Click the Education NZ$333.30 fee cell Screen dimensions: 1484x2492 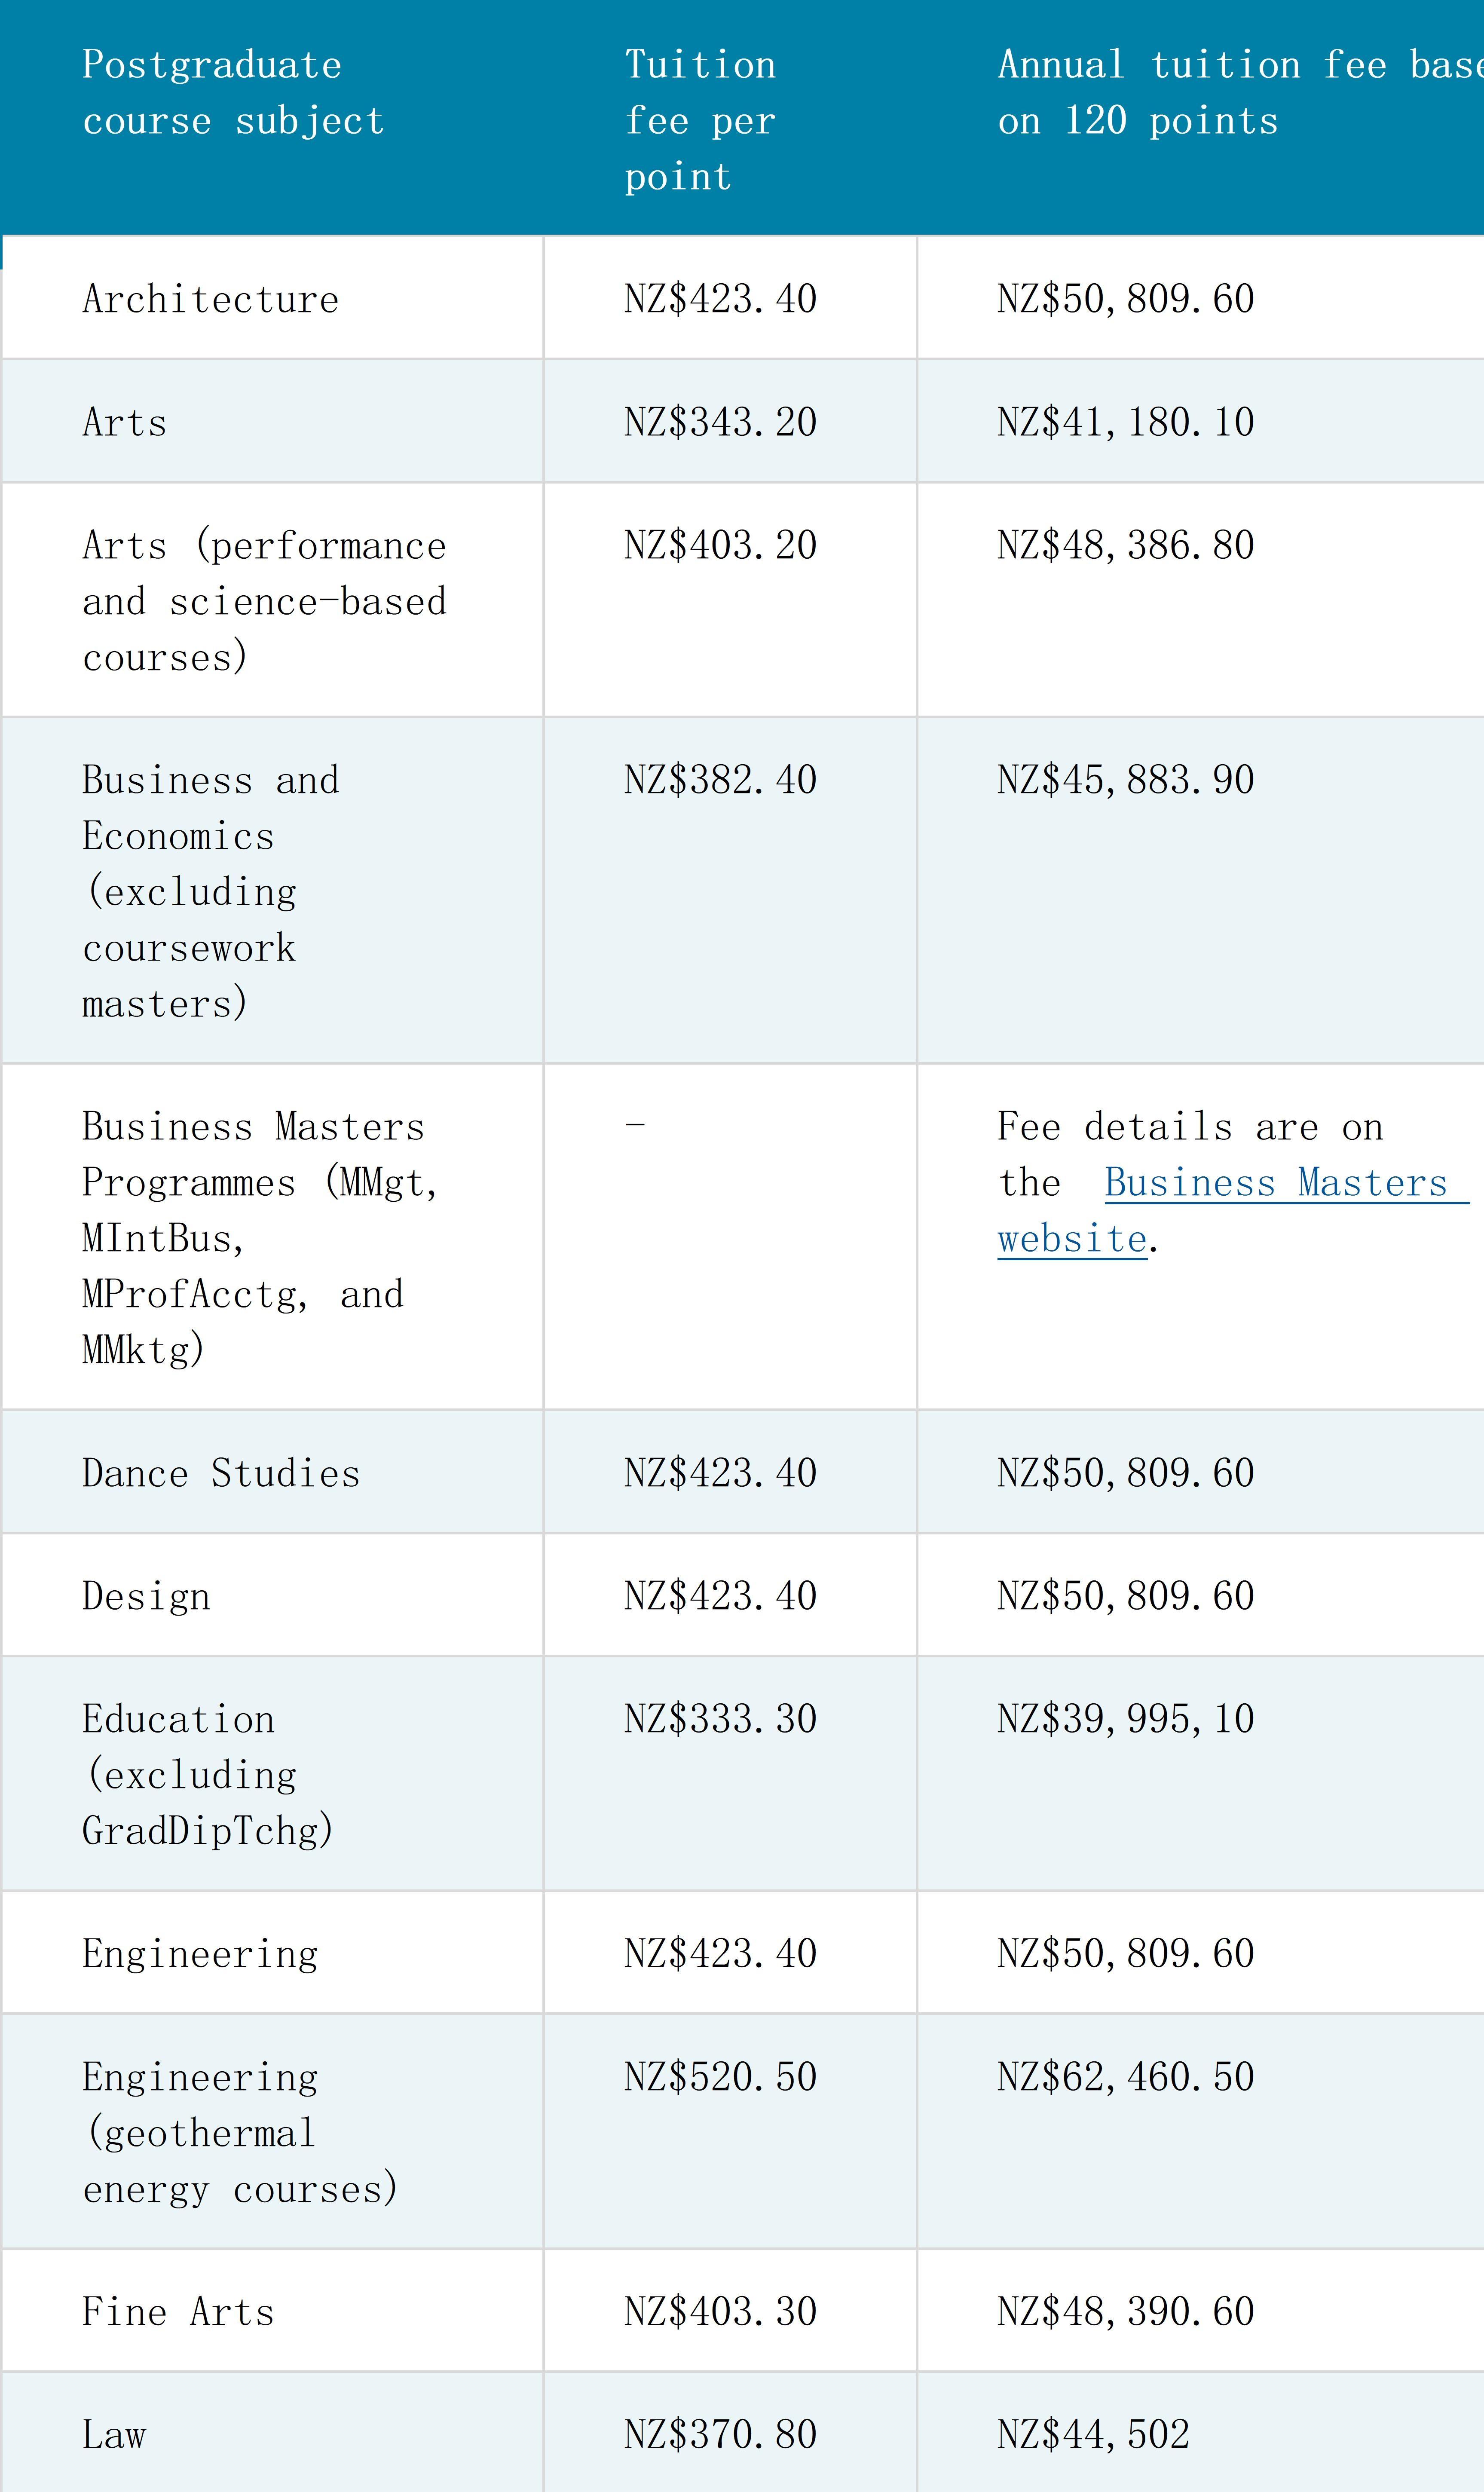(720, 1719)
